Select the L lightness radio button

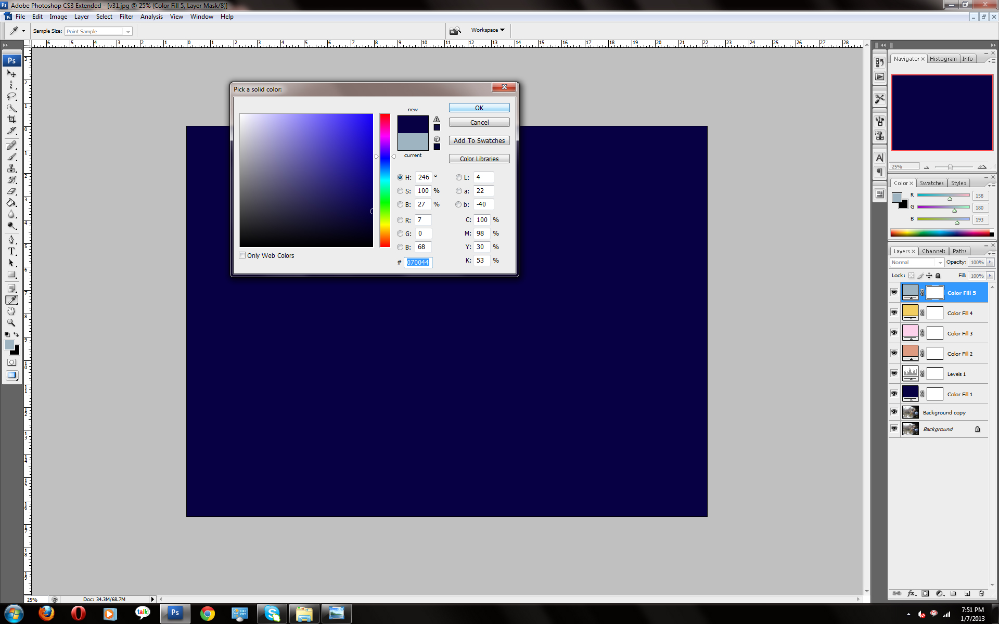click(458, 177)
